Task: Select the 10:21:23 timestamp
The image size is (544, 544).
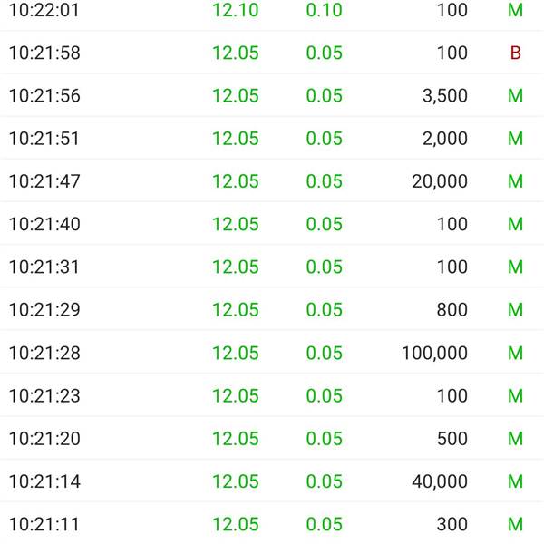Action: click(x=44, y=396)
